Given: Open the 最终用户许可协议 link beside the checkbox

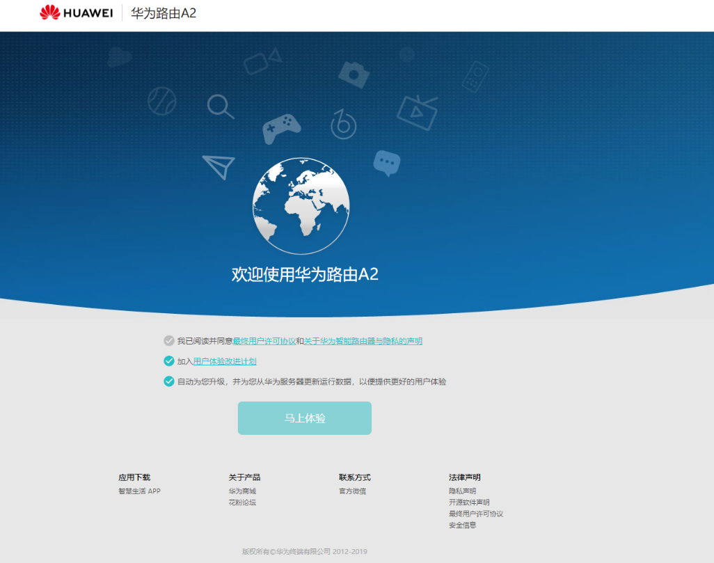Looking at the screenshot, I should pyautogui.click(x=264, y=341).
